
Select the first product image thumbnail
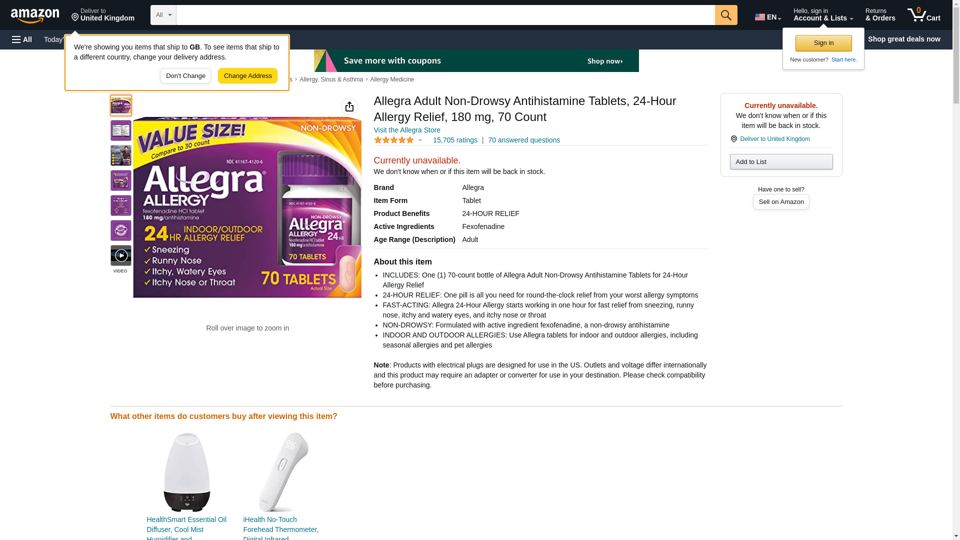point(121,105)
